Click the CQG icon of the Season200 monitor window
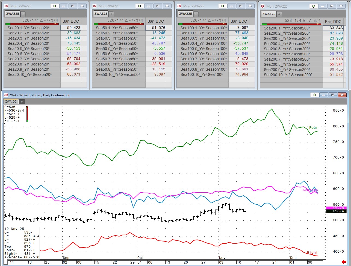Screen dimensions: 351x266 (262, 6)
